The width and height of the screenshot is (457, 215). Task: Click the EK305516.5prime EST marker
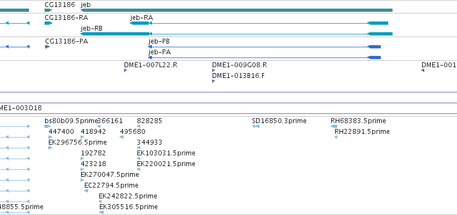101,212
